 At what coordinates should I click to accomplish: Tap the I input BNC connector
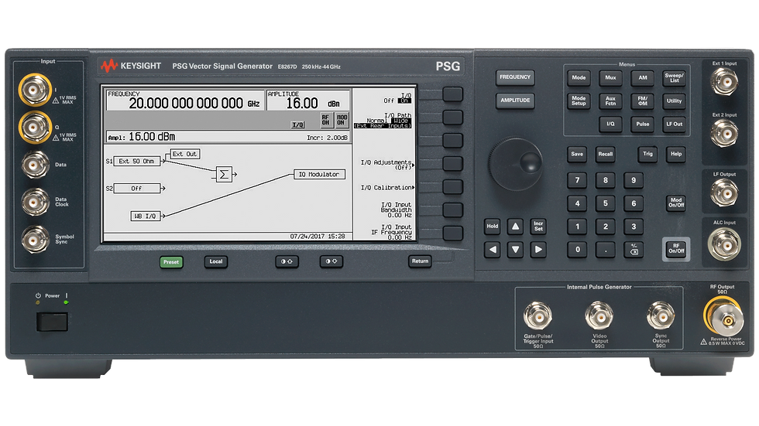coord(34,90)
